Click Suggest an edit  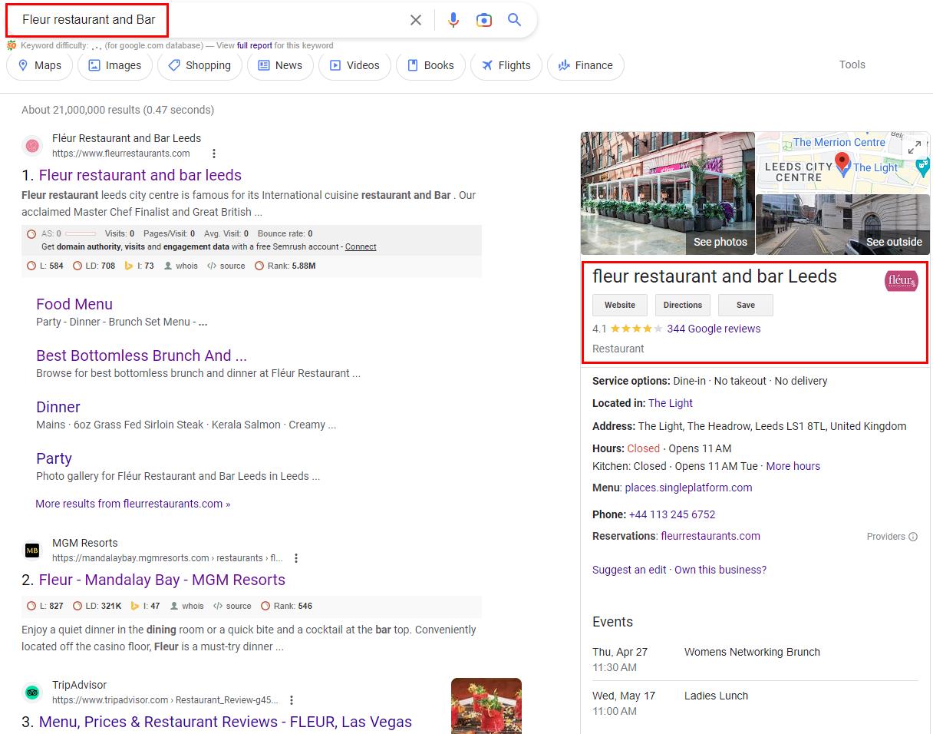pos(629,570)
